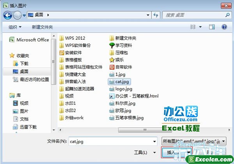234x164 pixels.
Task: Select 收藏夹 in navigation pane
Action: [x=19, y=56]
